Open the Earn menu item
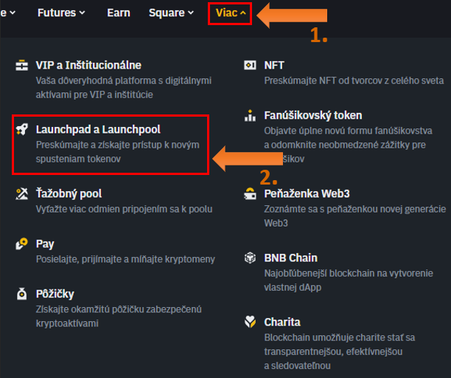 [x=119, y=13]
